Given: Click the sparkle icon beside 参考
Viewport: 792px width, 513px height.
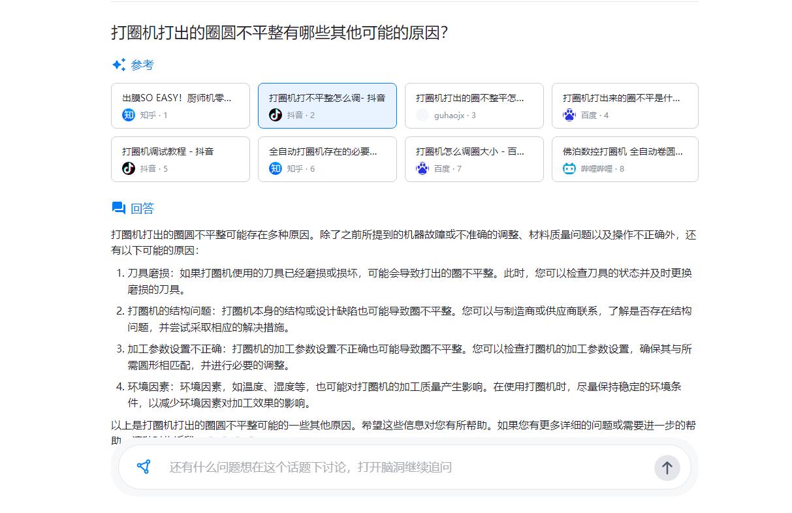Looking at the screenshot, I should point(118,64).
